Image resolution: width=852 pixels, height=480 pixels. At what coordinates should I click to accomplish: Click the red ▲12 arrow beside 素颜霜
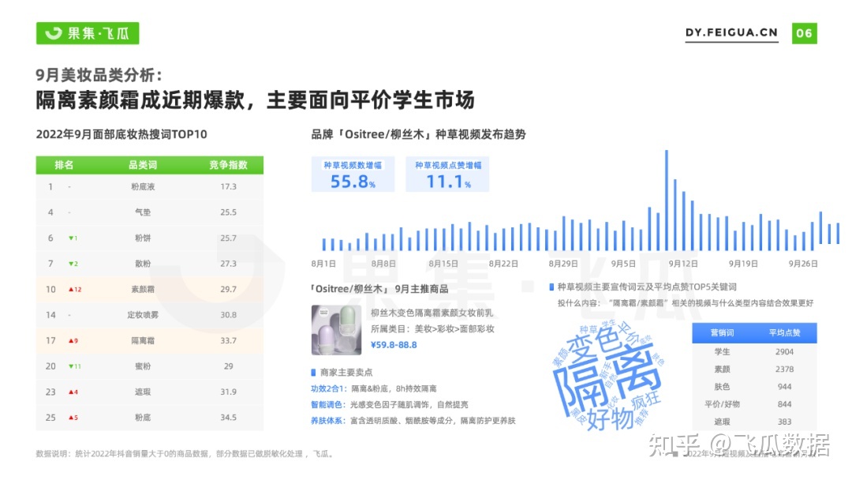pos(75,289)
